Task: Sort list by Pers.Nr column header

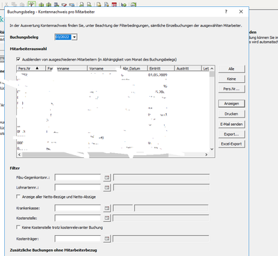Action: coord(31,68)
